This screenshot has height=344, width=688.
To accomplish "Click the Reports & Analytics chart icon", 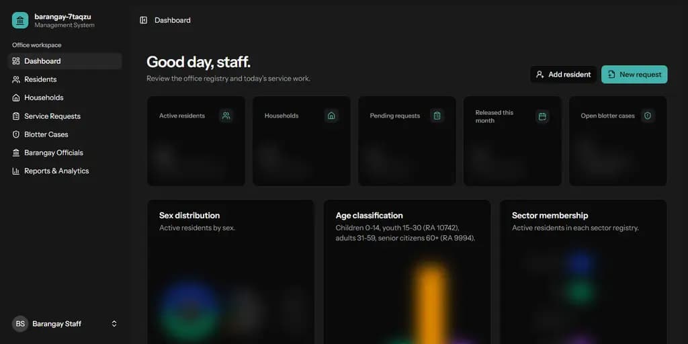I will 16,171.
